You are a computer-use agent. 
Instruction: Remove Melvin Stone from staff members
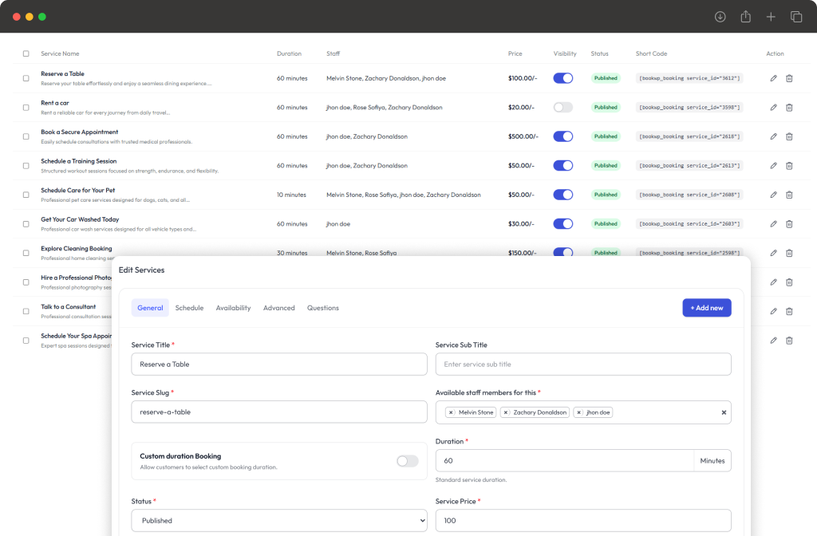click(451, 412)
